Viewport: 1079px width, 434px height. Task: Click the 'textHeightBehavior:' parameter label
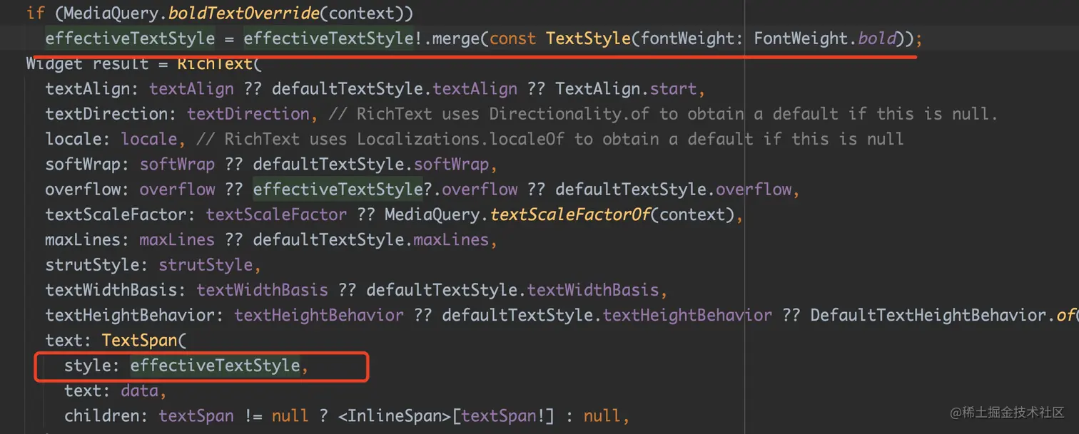point(135,315)
